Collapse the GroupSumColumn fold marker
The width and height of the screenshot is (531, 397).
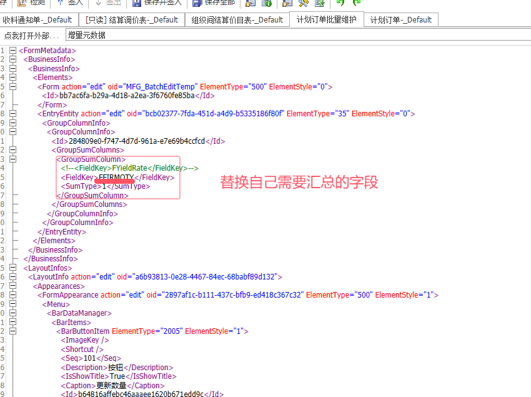pyautogui.click(x=12, y=159)
